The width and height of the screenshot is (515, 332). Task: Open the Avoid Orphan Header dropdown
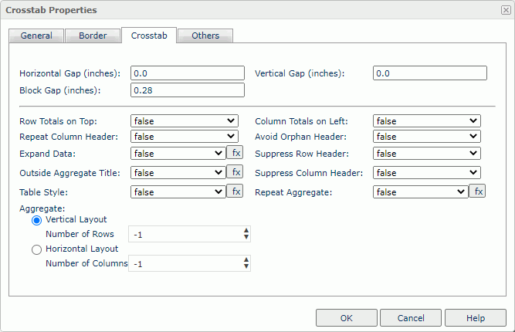(x=427, y=137)
